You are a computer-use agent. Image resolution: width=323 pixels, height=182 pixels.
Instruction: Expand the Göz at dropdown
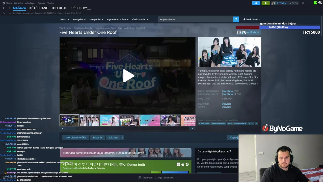(64, 19)
